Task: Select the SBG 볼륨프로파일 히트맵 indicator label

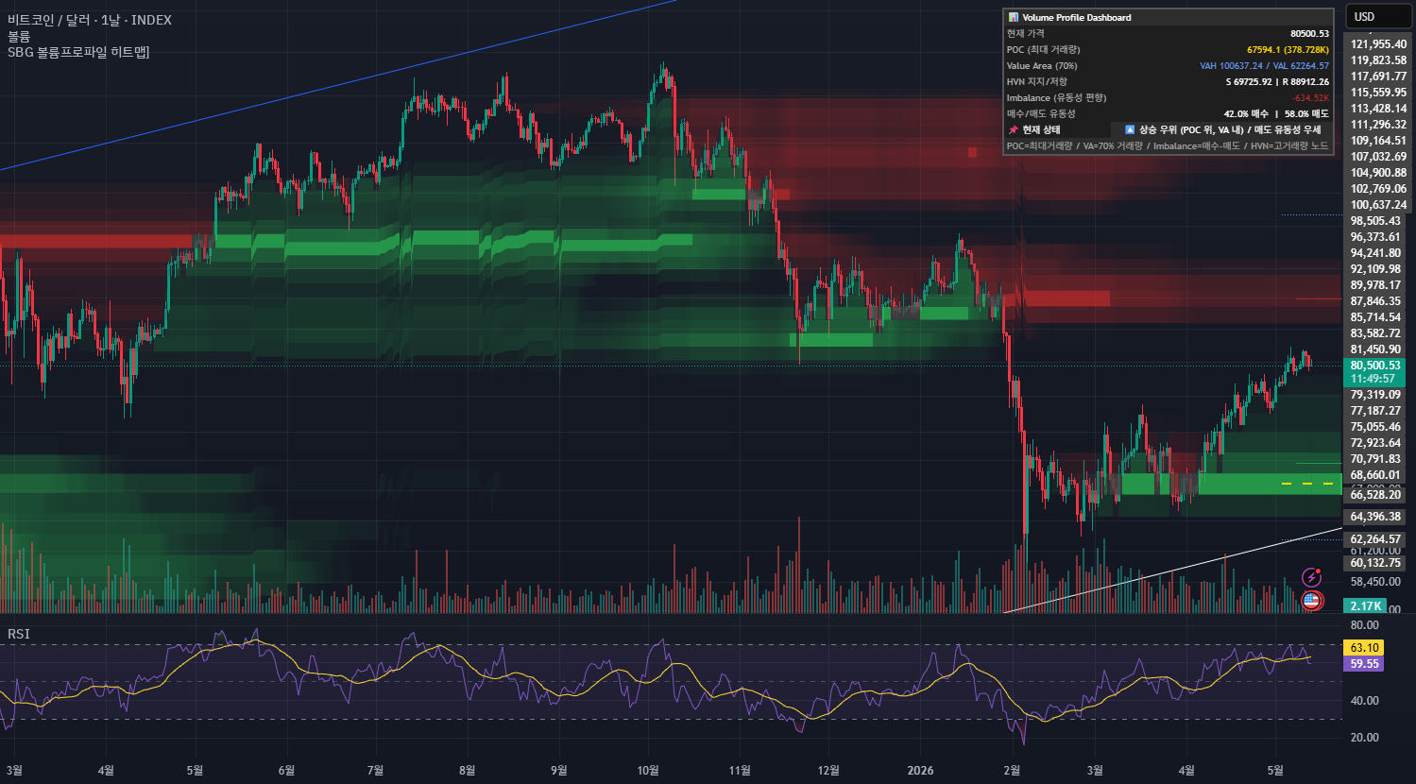Action: click(78, 52)
